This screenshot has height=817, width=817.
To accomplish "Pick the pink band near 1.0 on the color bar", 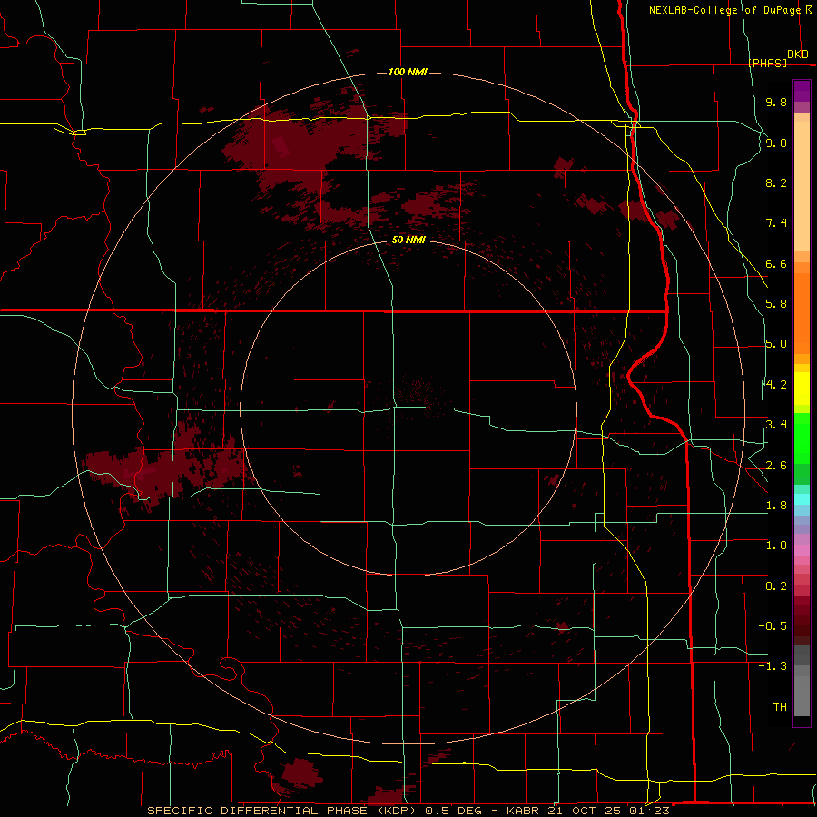I will pyautogui.click(x=802, y=550).
